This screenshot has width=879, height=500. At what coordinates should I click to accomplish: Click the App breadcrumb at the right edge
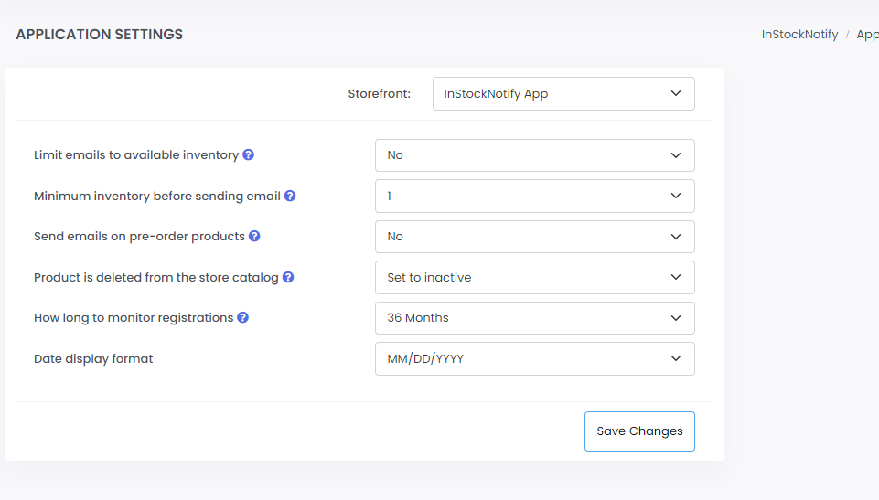(x=867, y=35)
